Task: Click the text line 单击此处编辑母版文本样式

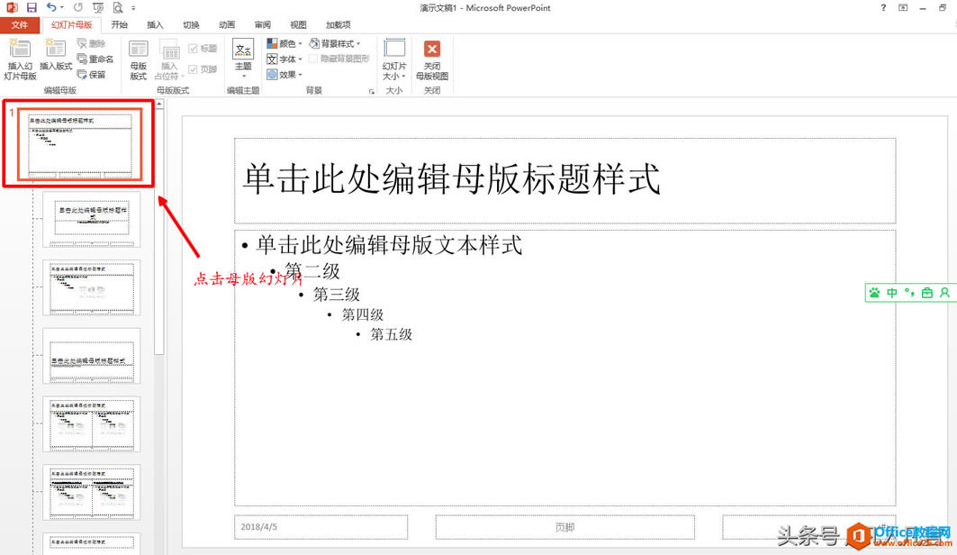Action: [x=389, y=245]
